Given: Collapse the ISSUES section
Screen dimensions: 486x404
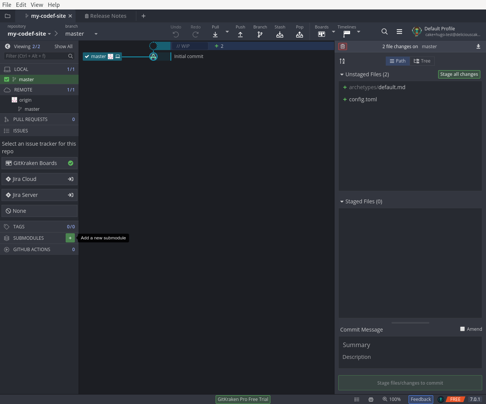Looking at the screenshot, I should (39, 131).
